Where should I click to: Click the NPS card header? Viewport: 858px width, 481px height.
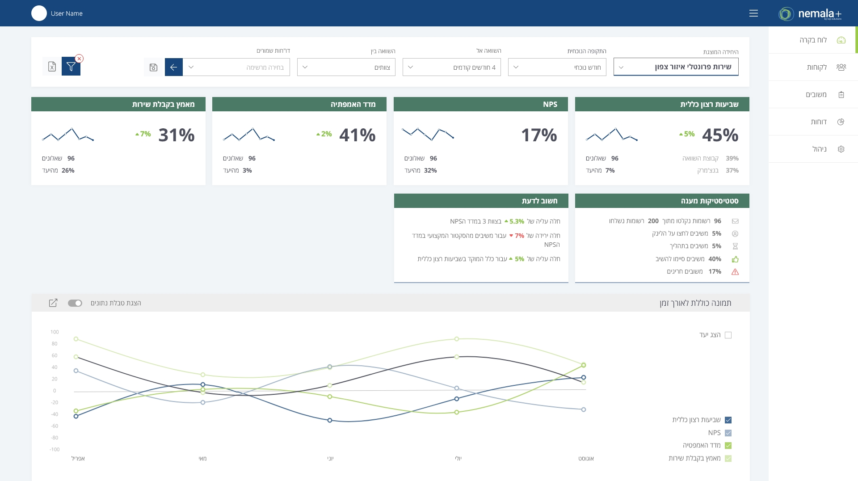[481, 104]
